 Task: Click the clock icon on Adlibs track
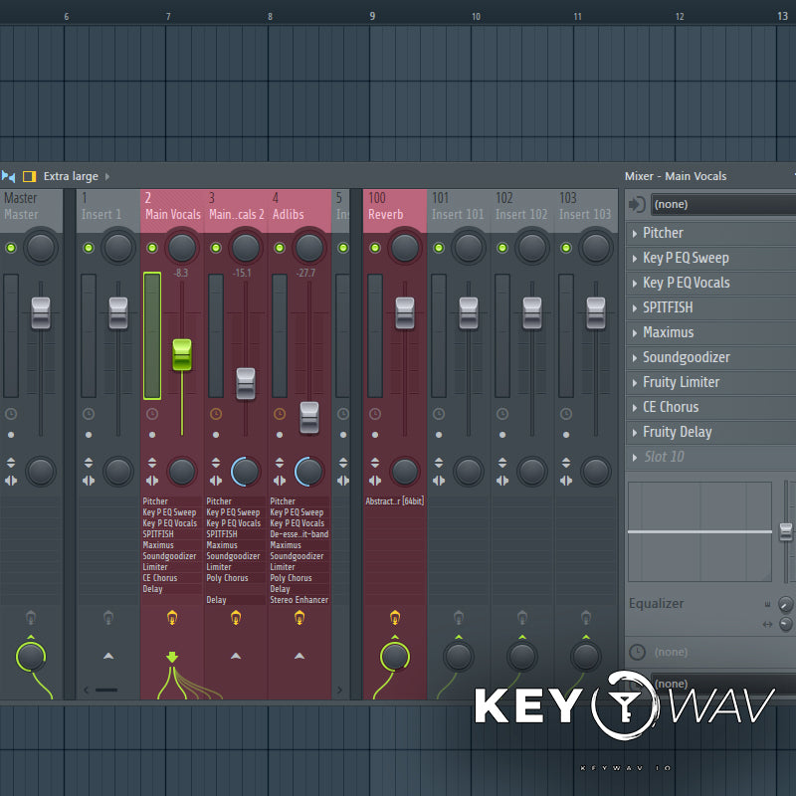[x=280, y=413]
